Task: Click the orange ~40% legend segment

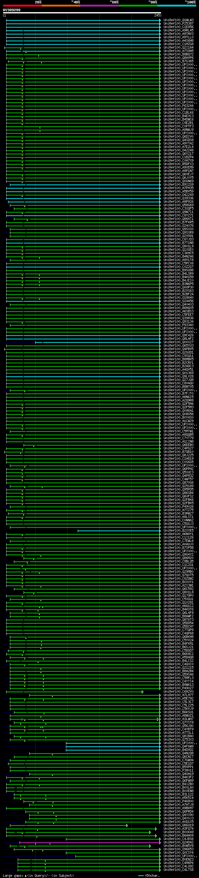Action: coord(61,6)
